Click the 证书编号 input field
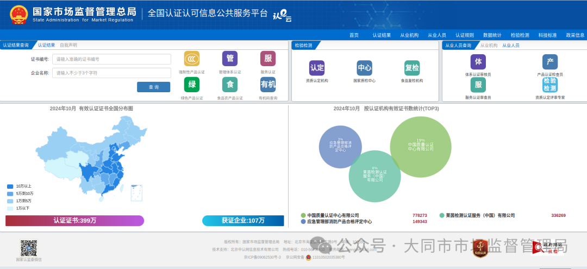The image size is (587, 269). click(x=111, y=59)
